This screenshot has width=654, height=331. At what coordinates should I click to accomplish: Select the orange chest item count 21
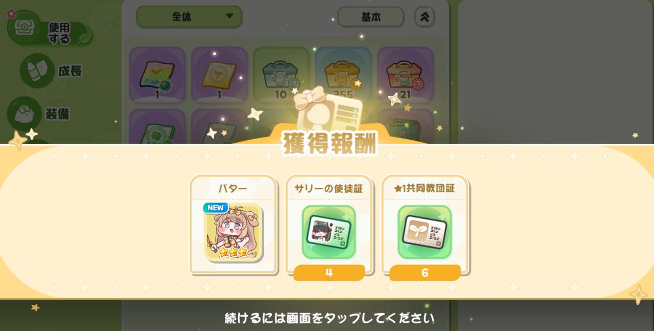point(406,75)
